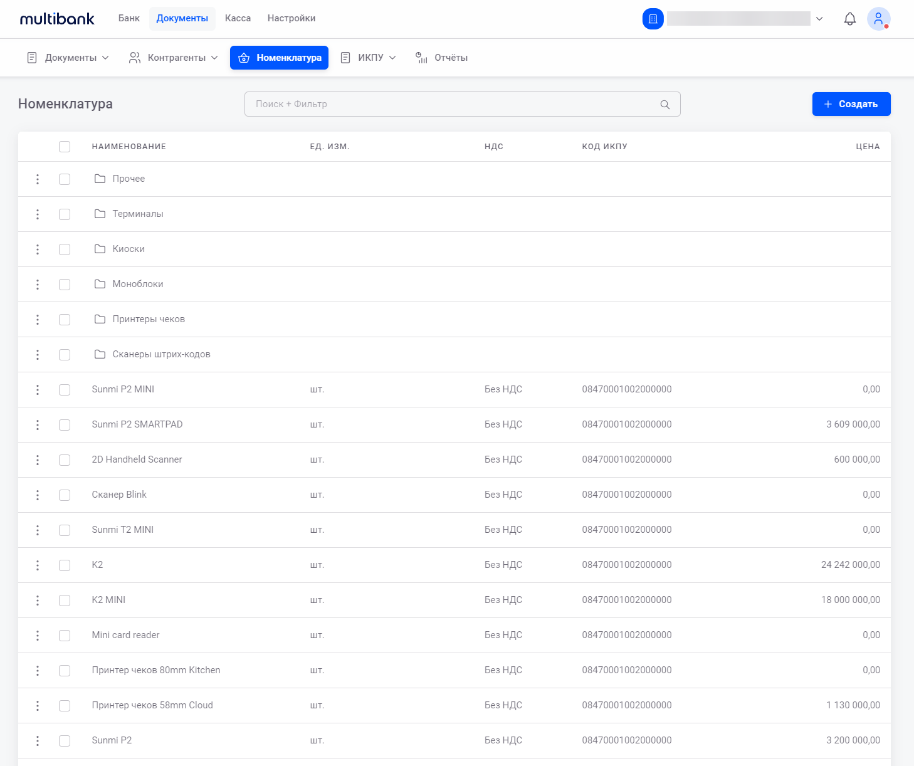Select the Sunmi P2 row checkbox

[65, 741]
